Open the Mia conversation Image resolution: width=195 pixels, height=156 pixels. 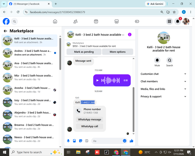click(29, 78)
